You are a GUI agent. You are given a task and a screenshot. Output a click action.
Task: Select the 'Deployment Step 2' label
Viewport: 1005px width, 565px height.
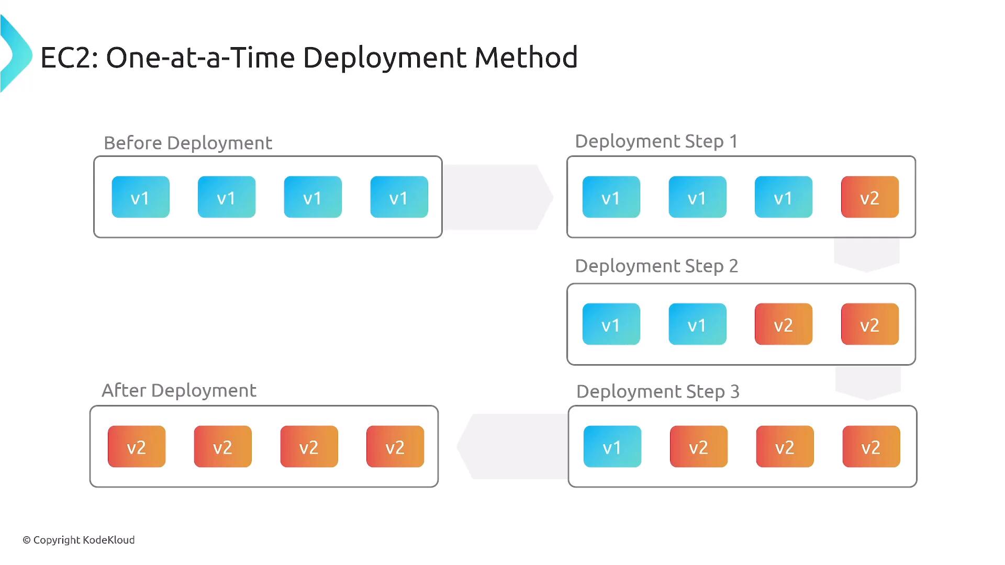point(656,266)
